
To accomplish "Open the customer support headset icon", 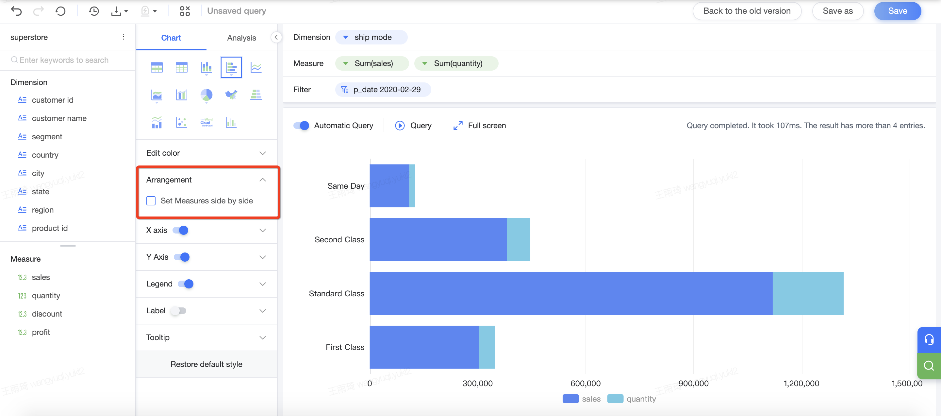I will [x=929, y=340].
